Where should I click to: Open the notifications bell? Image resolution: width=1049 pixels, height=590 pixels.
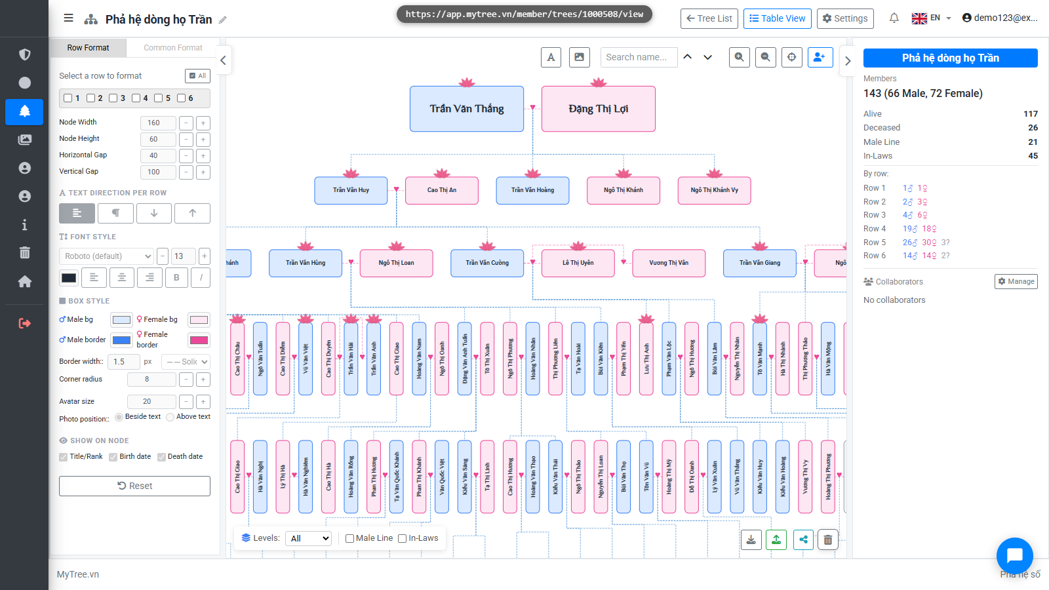(x=894, y=18)
